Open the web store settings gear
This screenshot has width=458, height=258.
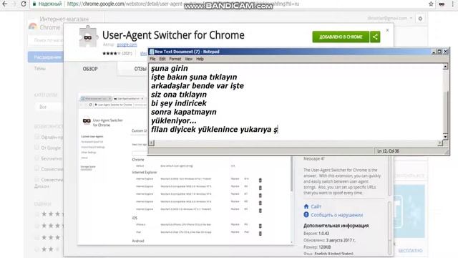click(x=420, y=19)
